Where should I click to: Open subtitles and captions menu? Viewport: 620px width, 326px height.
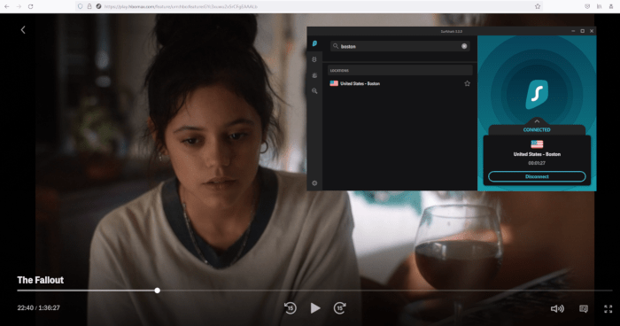coord(584,308)
